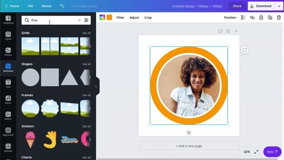
Task: Open the Resize menu
Action: tap(47, 6)
